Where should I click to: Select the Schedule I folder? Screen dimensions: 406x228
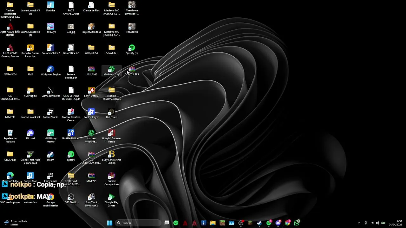pyautogui.click(x=111, y=50)
